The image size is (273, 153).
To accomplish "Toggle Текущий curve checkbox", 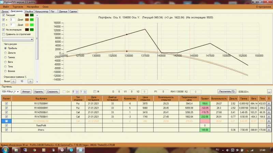I will [3, 15].
